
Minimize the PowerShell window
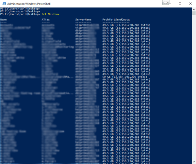pos(171,3)
